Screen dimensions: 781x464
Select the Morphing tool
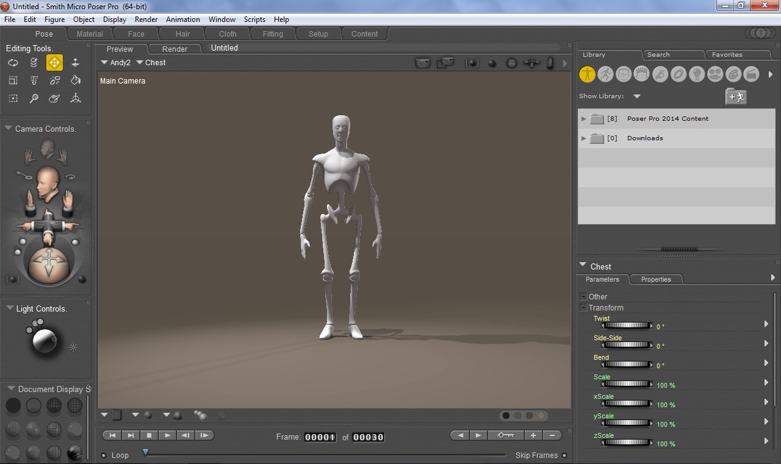click(55, 98)
